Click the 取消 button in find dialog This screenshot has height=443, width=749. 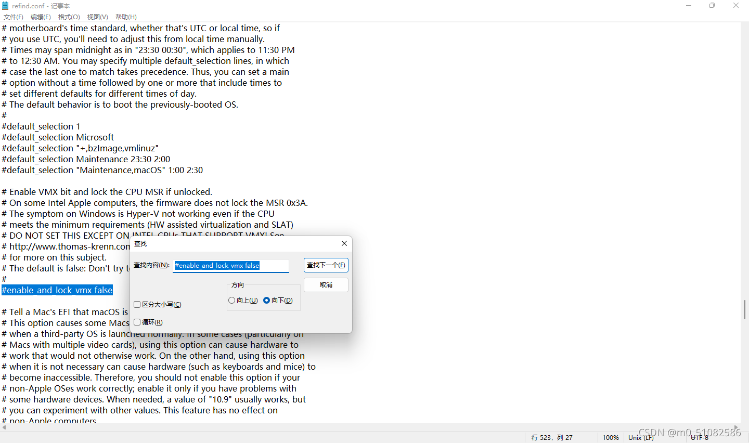point(326,285)
